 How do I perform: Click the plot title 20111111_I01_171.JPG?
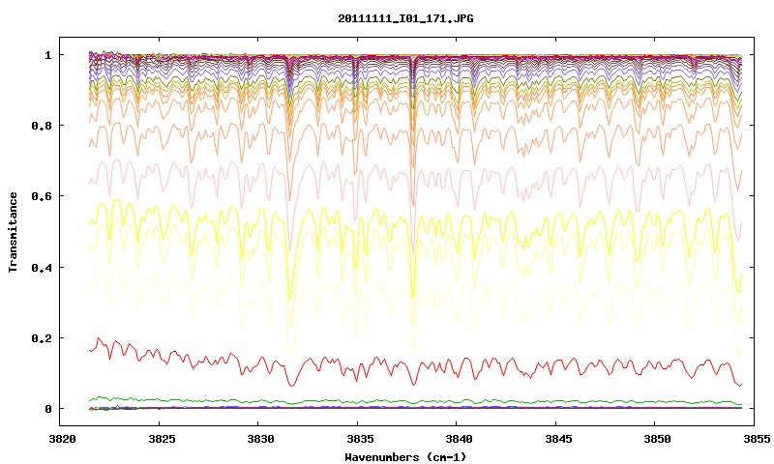405,18
